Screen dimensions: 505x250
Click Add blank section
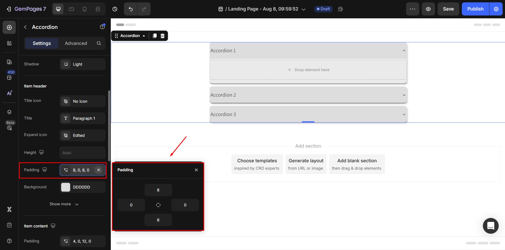tap(357, 164)
